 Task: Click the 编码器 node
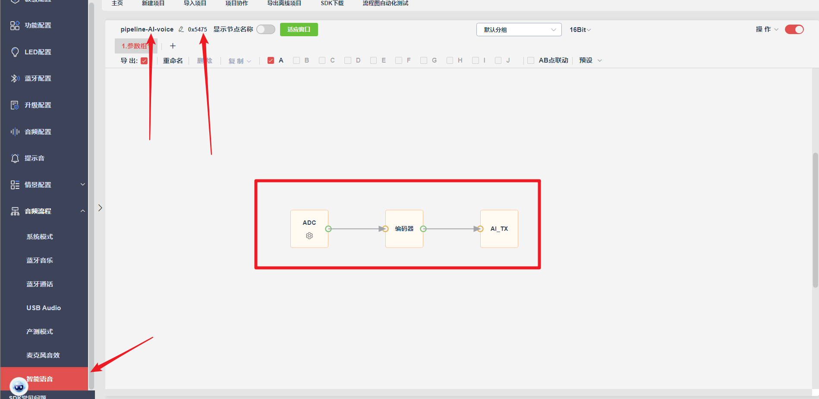pyautogui.click(x=404, y=229)
